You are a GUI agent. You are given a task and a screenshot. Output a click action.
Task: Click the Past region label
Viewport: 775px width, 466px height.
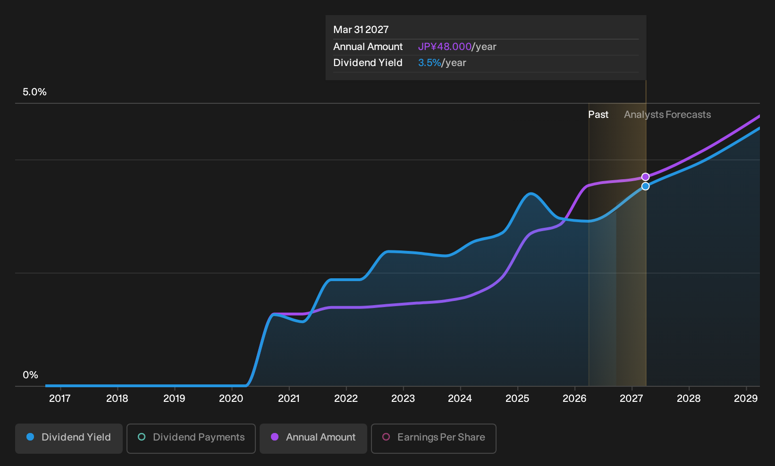(598, 115)
